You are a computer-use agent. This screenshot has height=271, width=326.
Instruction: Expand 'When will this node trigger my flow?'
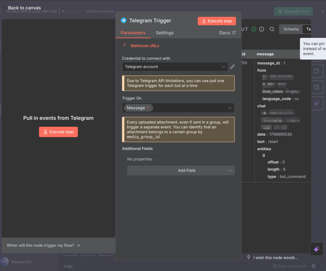click(x=44, y=245)
